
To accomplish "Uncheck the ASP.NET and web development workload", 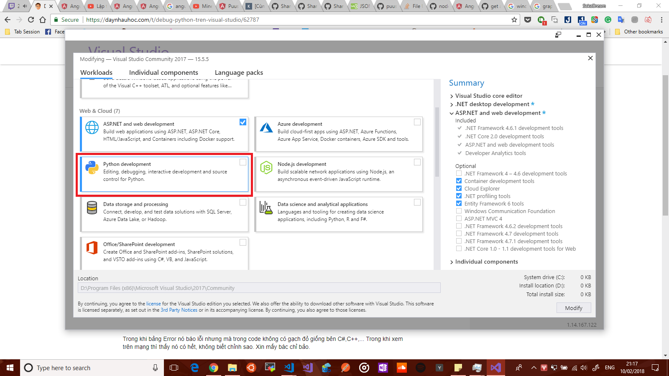I will (x=243, y=122).
